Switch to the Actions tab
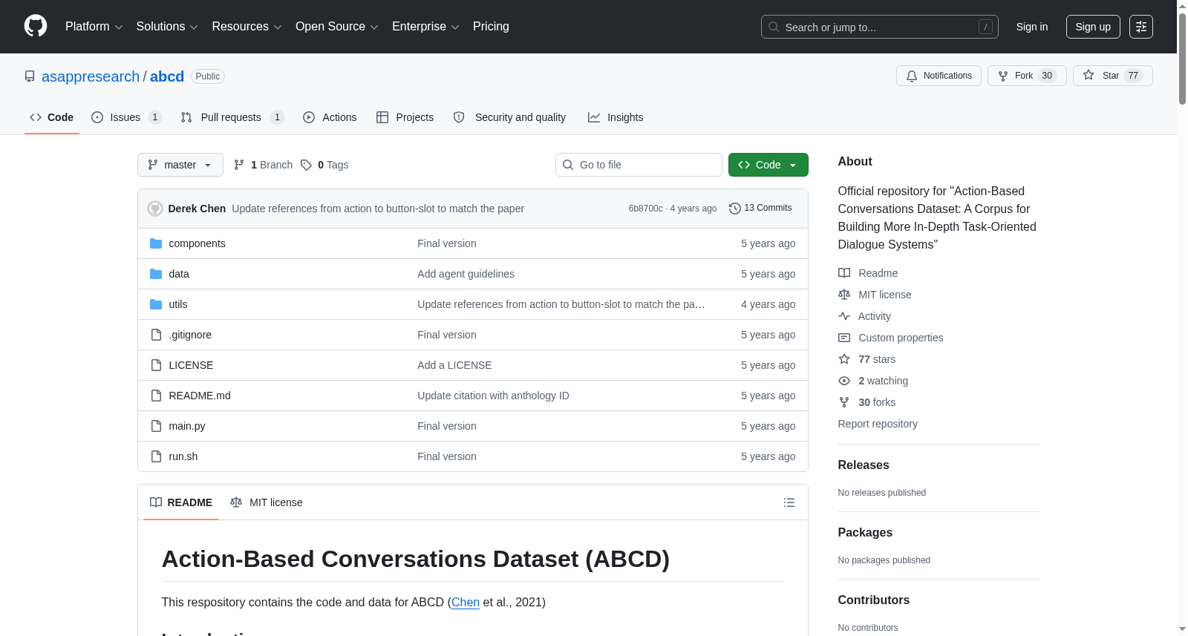Image resolution: width=1188 pixels, height=636 pixels. [x=330, y=117]
